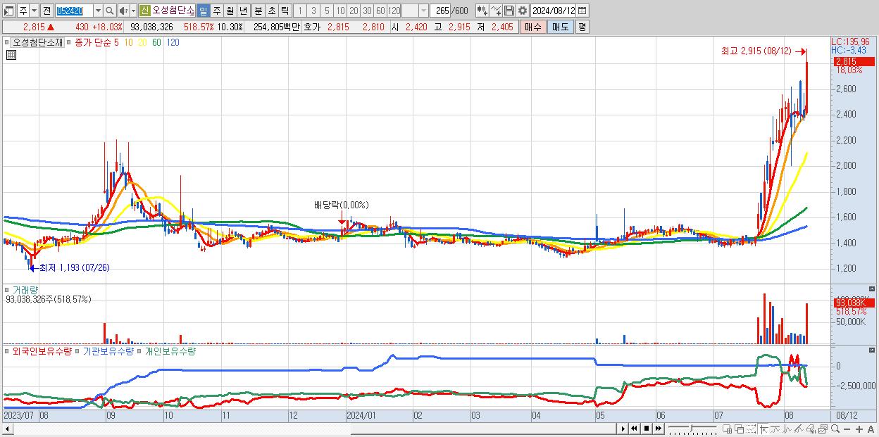Select the 1 interval button

299,11
